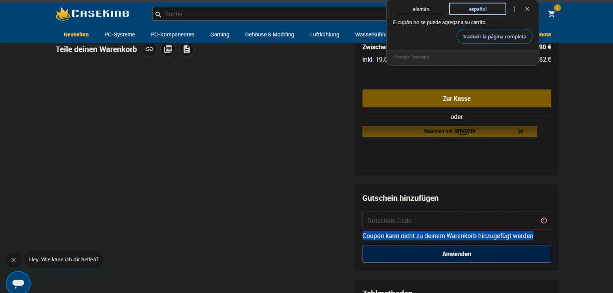Click the voucher error warning icon
The height and width of the screenshot is (293, 613).
[544, 221]
